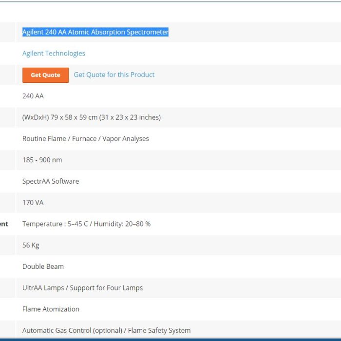
Task: Click the Double Beam entry
Action: (x=43, y=266)
